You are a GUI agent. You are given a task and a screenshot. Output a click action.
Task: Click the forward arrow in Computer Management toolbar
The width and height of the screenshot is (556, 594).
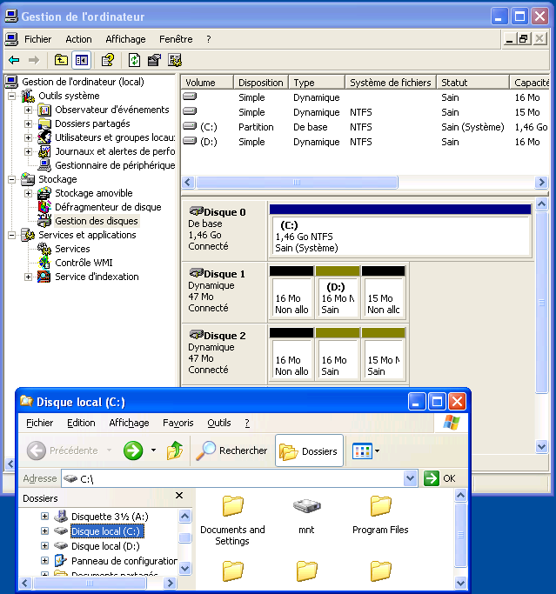point(34,60)
